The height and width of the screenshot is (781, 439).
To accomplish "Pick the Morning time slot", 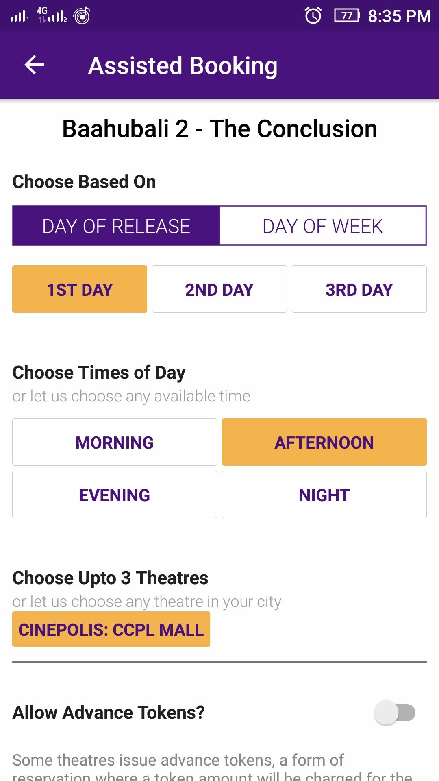I will (x=115, y=442).
